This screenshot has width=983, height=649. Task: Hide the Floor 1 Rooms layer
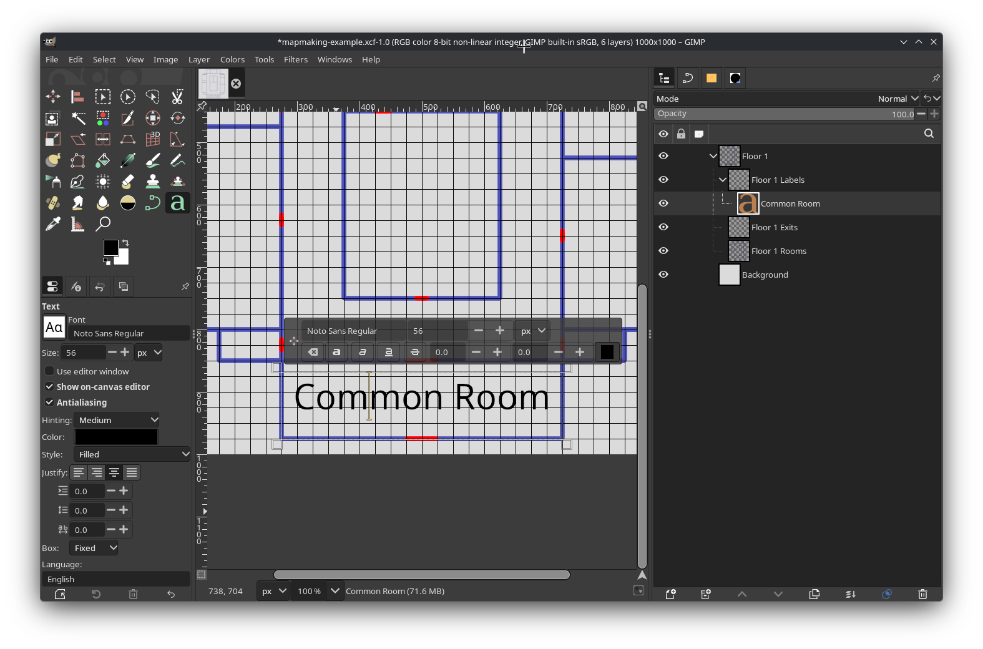point(663,251)
